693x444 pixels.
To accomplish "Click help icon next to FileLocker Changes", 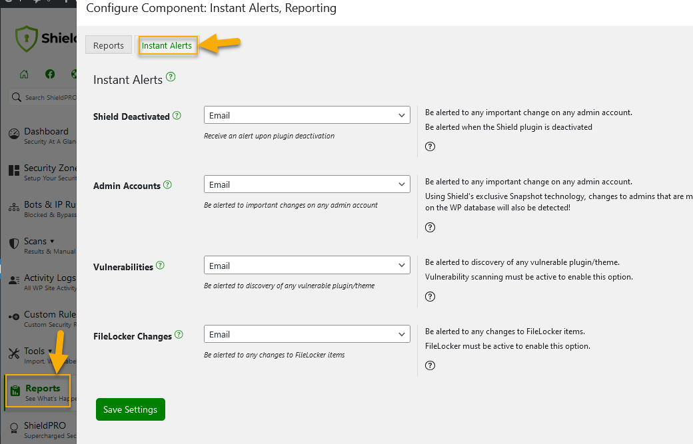I will click(179, 335).
